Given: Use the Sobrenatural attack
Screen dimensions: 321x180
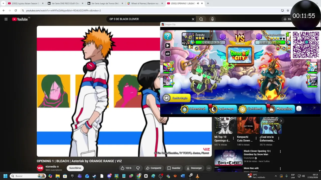Looking at the screenshot, I should pyautogui.click(x=194, y=109).
